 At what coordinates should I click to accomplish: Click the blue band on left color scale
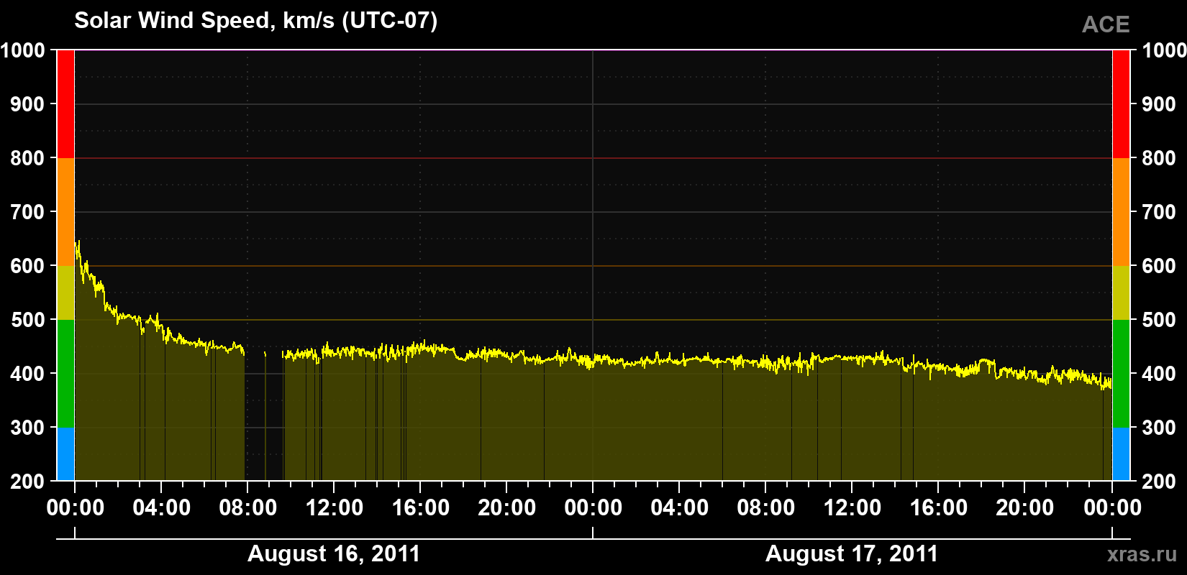pos(65,454)
